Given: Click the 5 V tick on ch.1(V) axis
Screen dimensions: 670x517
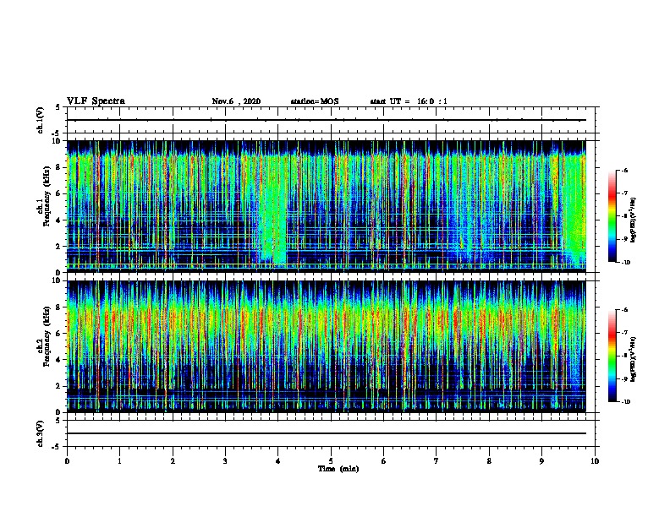Looking at the screenshot, I should tap(58, 107).
